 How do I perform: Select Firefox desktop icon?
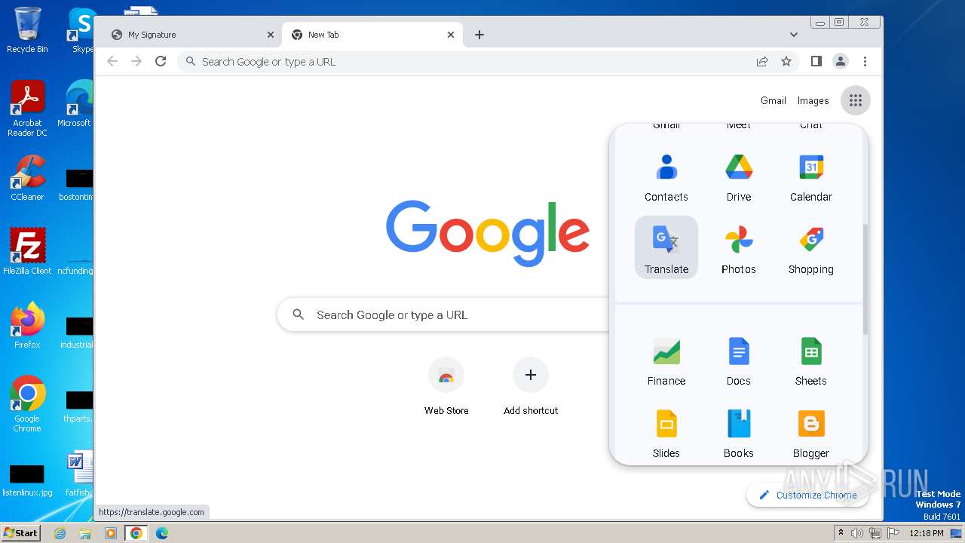(x=27, y=325)
